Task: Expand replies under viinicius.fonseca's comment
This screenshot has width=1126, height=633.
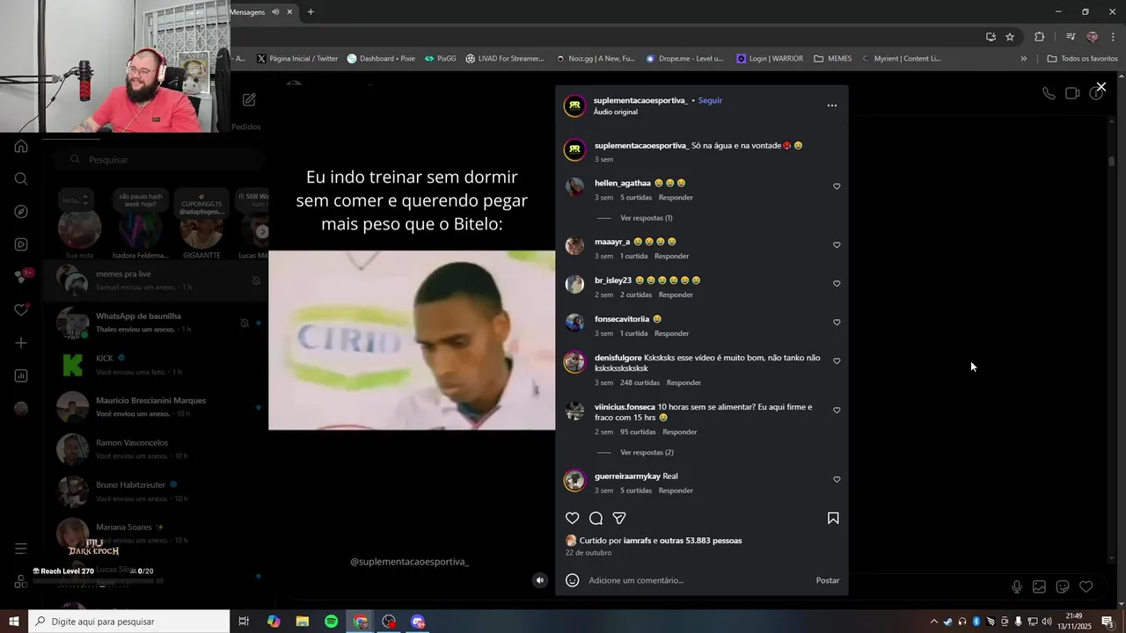Action: pyautogui.click(x=647, y=453)
